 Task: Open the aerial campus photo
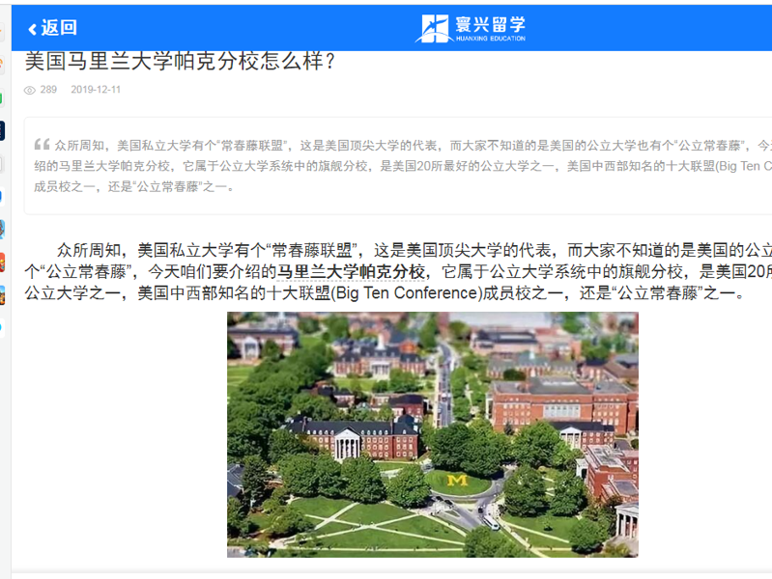(x=432, y=434)
